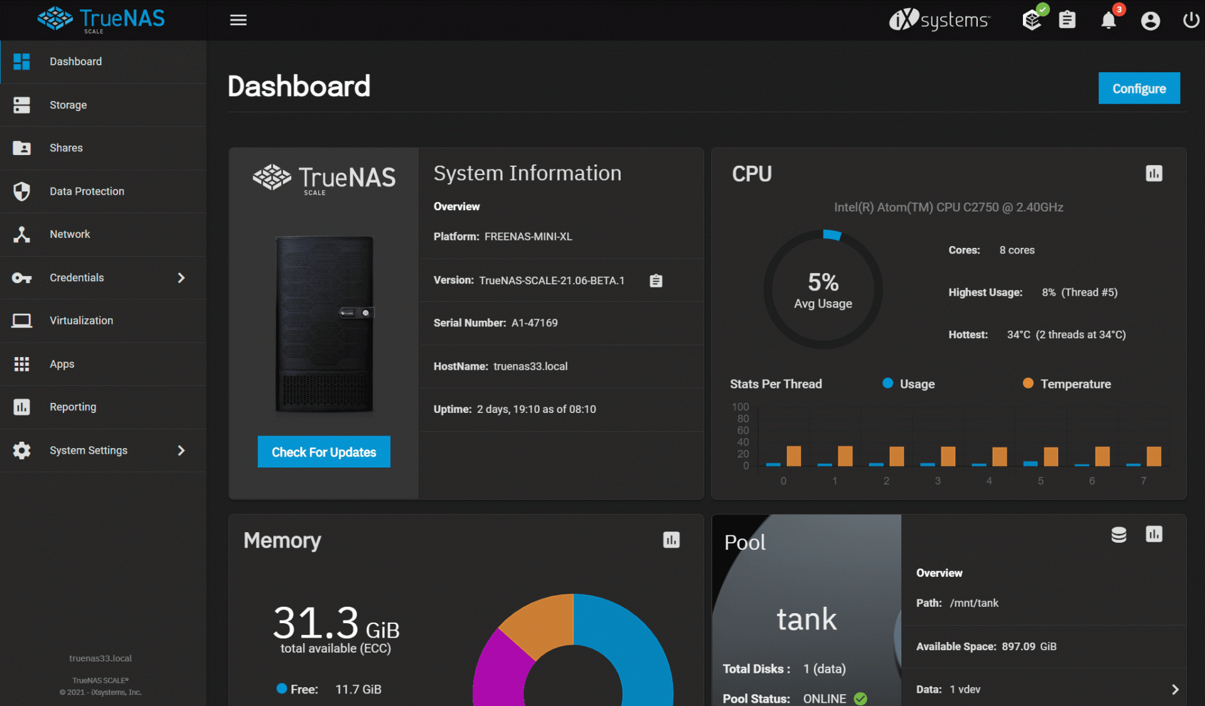Open the Storage menu item
The height and width of the screenshot is (706, 1205).
coord(103,105)
